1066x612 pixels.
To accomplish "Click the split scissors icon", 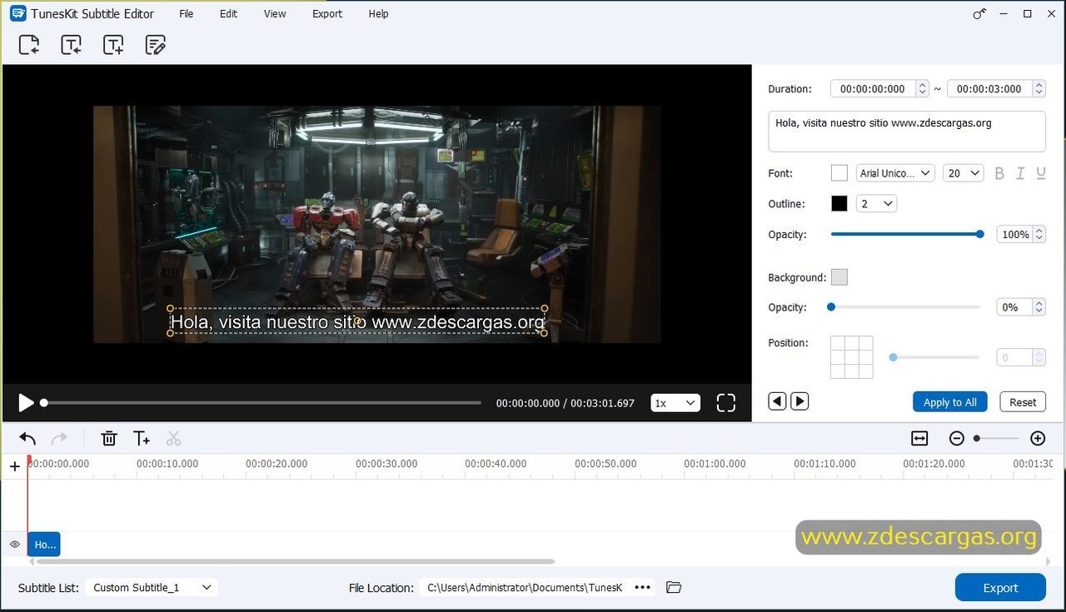I will 173,438.
